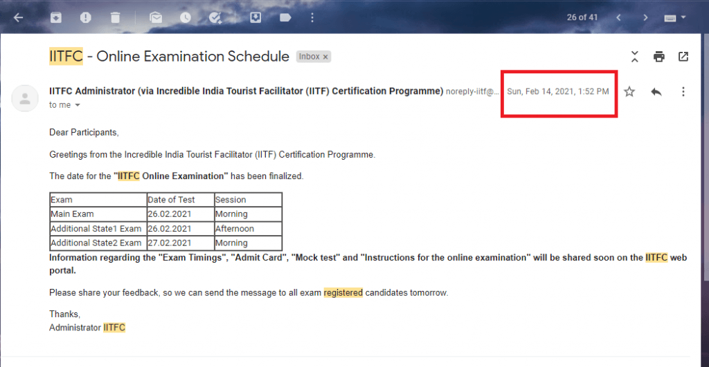This screenshot has width=709, height=367.
Task: Click the 'Session' header cell
Action: click(249, 200)
